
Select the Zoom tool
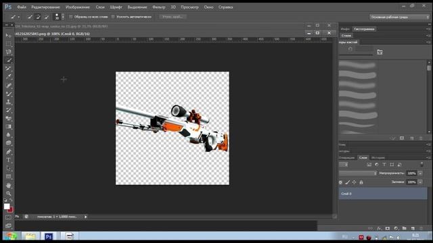9,194
